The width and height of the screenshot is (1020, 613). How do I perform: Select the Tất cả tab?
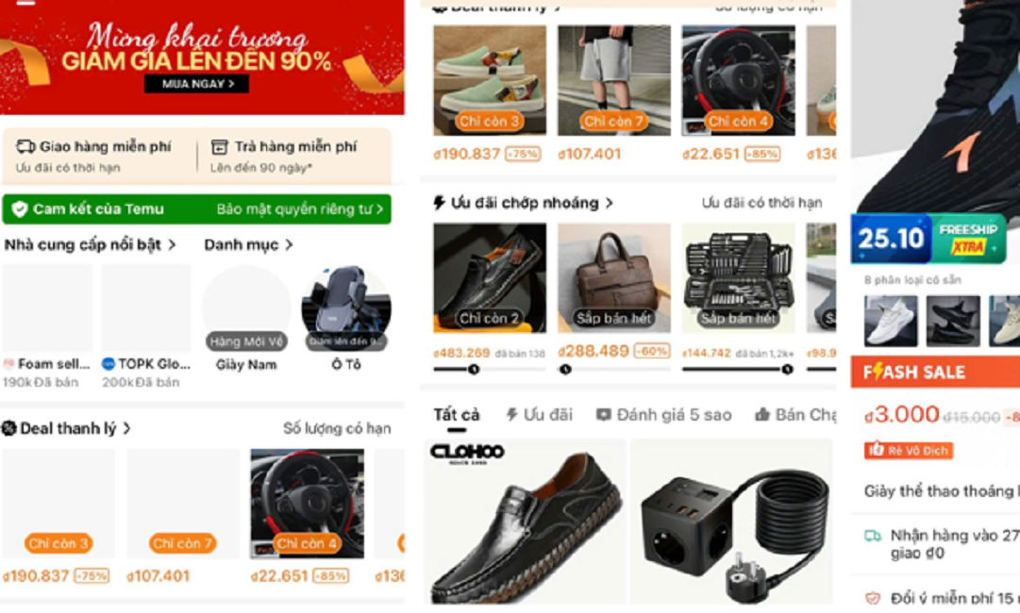456,415
